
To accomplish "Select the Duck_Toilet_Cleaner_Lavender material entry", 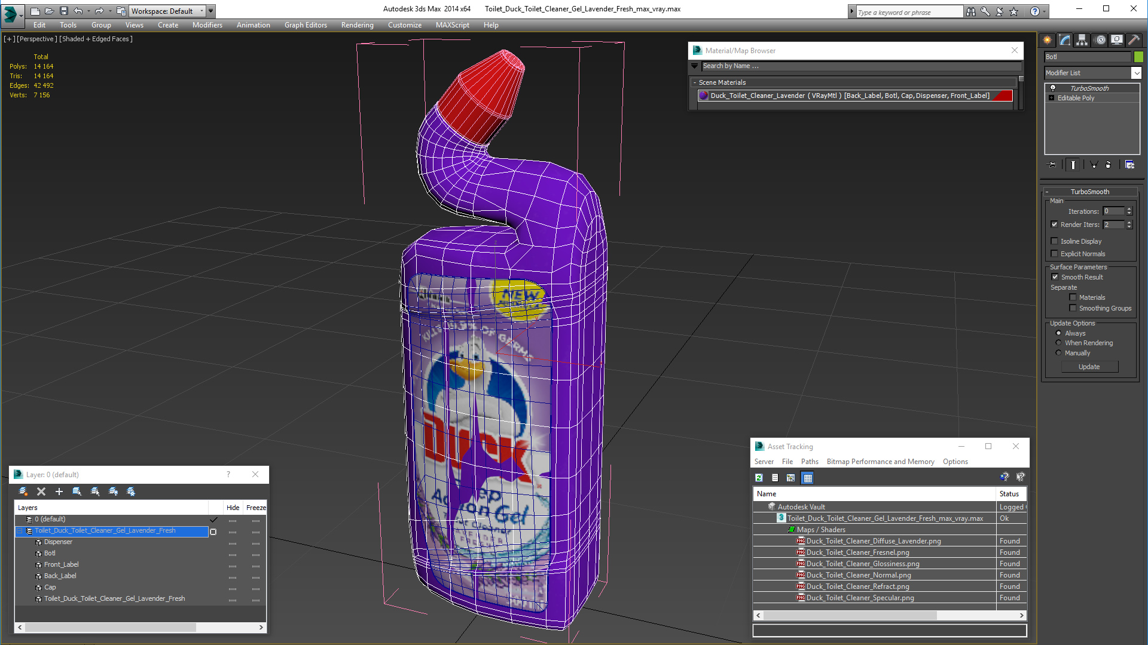I will click(x=855, y=96).
